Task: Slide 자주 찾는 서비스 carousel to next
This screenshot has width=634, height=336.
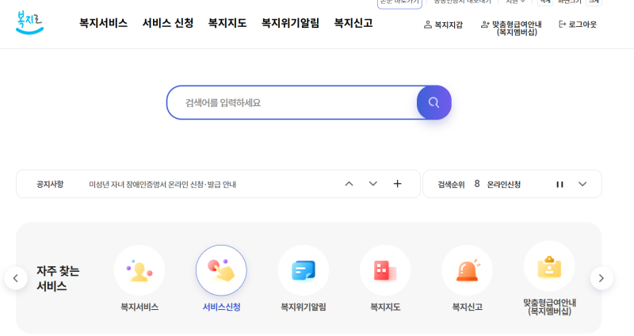Action: pyautogui.click(x=602, y=278)
